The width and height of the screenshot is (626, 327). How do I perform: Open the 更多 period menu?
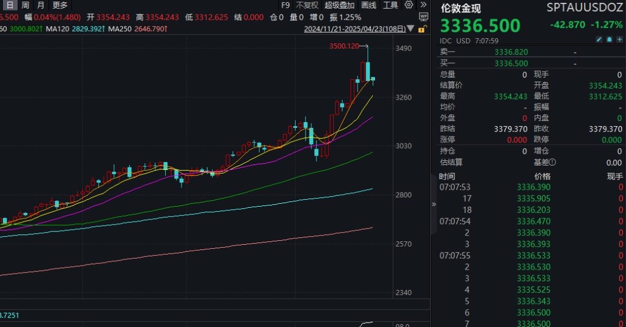pos(60,5)
